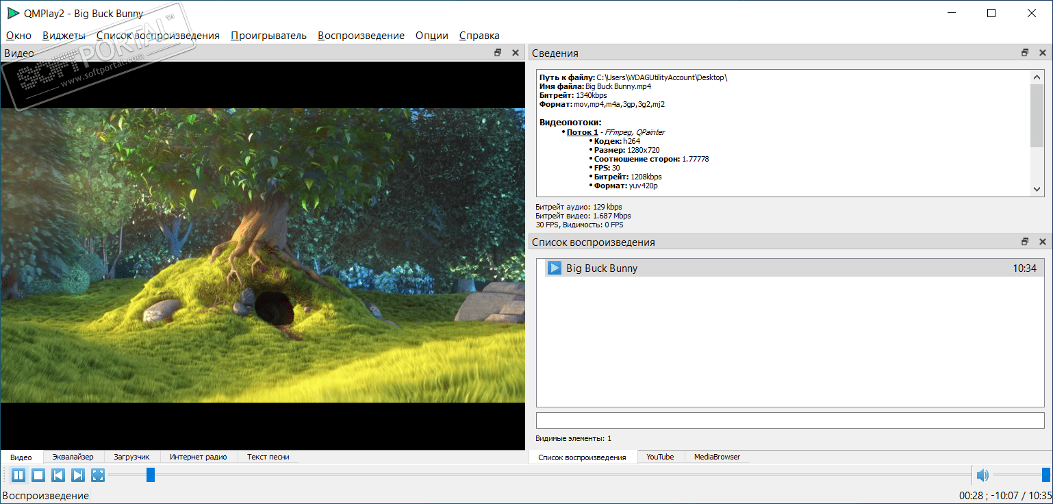This screenshot has width=1053, height=504.
Task: Click the playlist search field
Action: tap(790, 420)
